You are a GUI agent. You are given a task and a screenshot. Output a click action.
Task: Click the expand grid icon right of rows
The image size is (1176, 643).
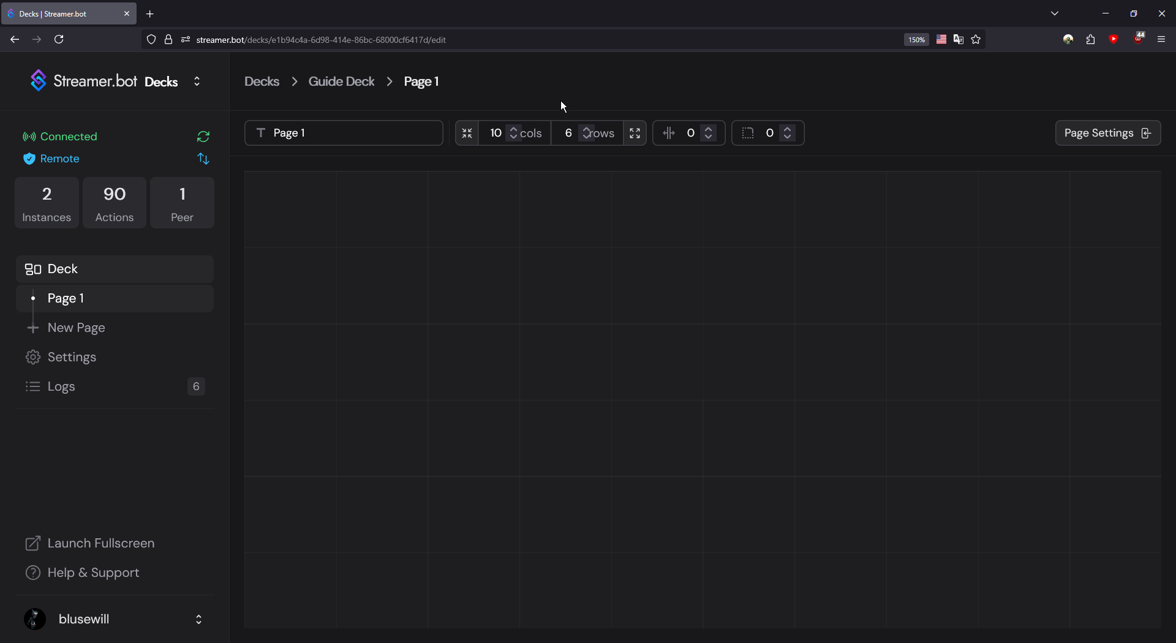(x=635, y=133)
